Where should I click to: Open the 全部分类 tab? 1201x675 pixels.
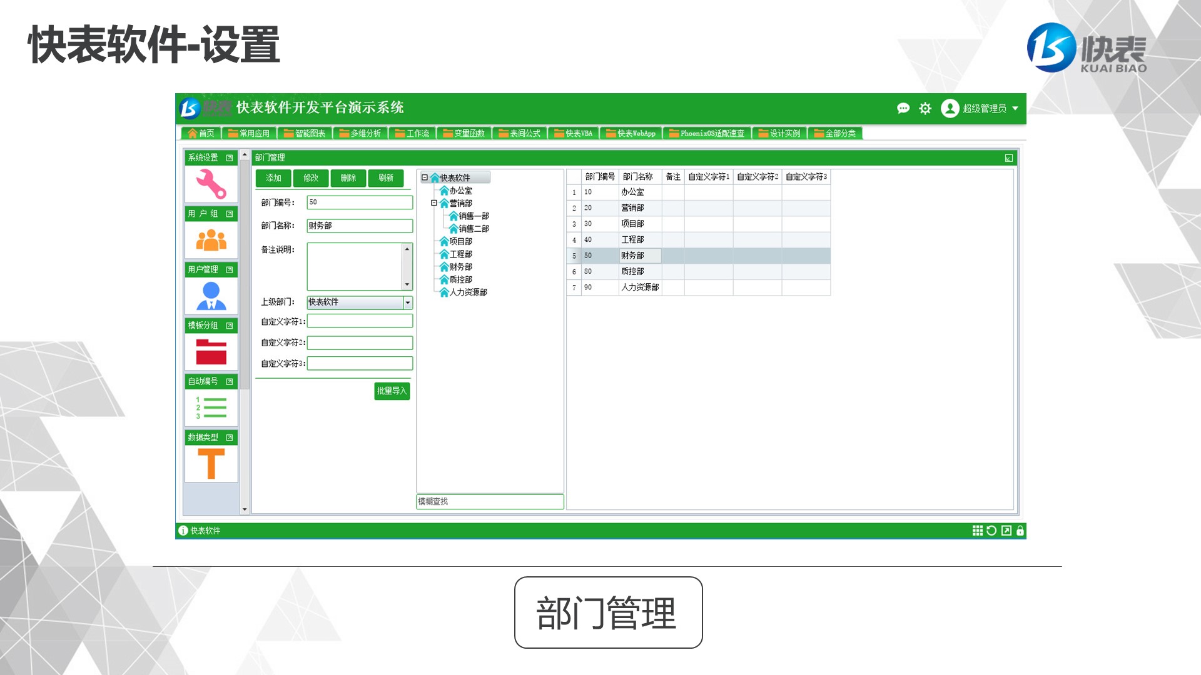tap(834, 133)
